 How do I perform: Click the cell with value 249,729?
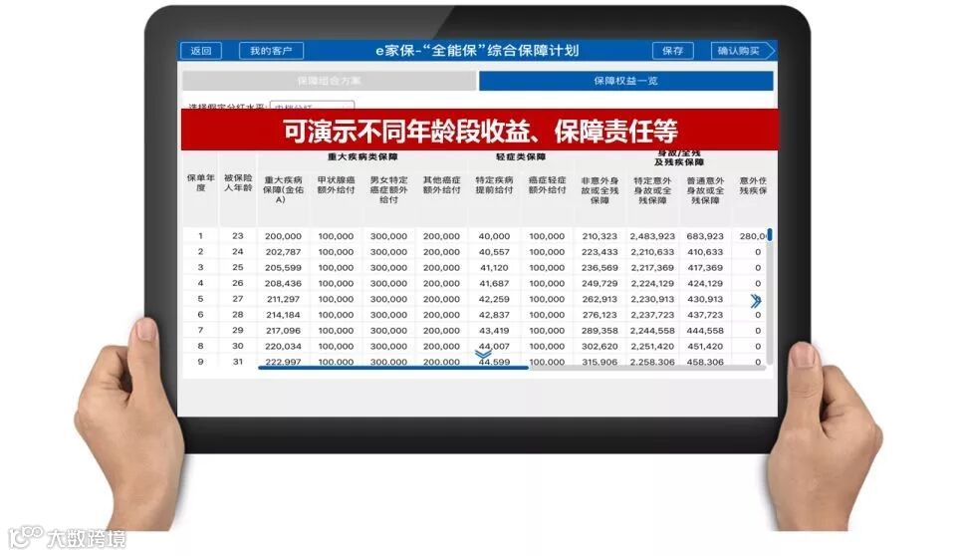click(600, 284)
